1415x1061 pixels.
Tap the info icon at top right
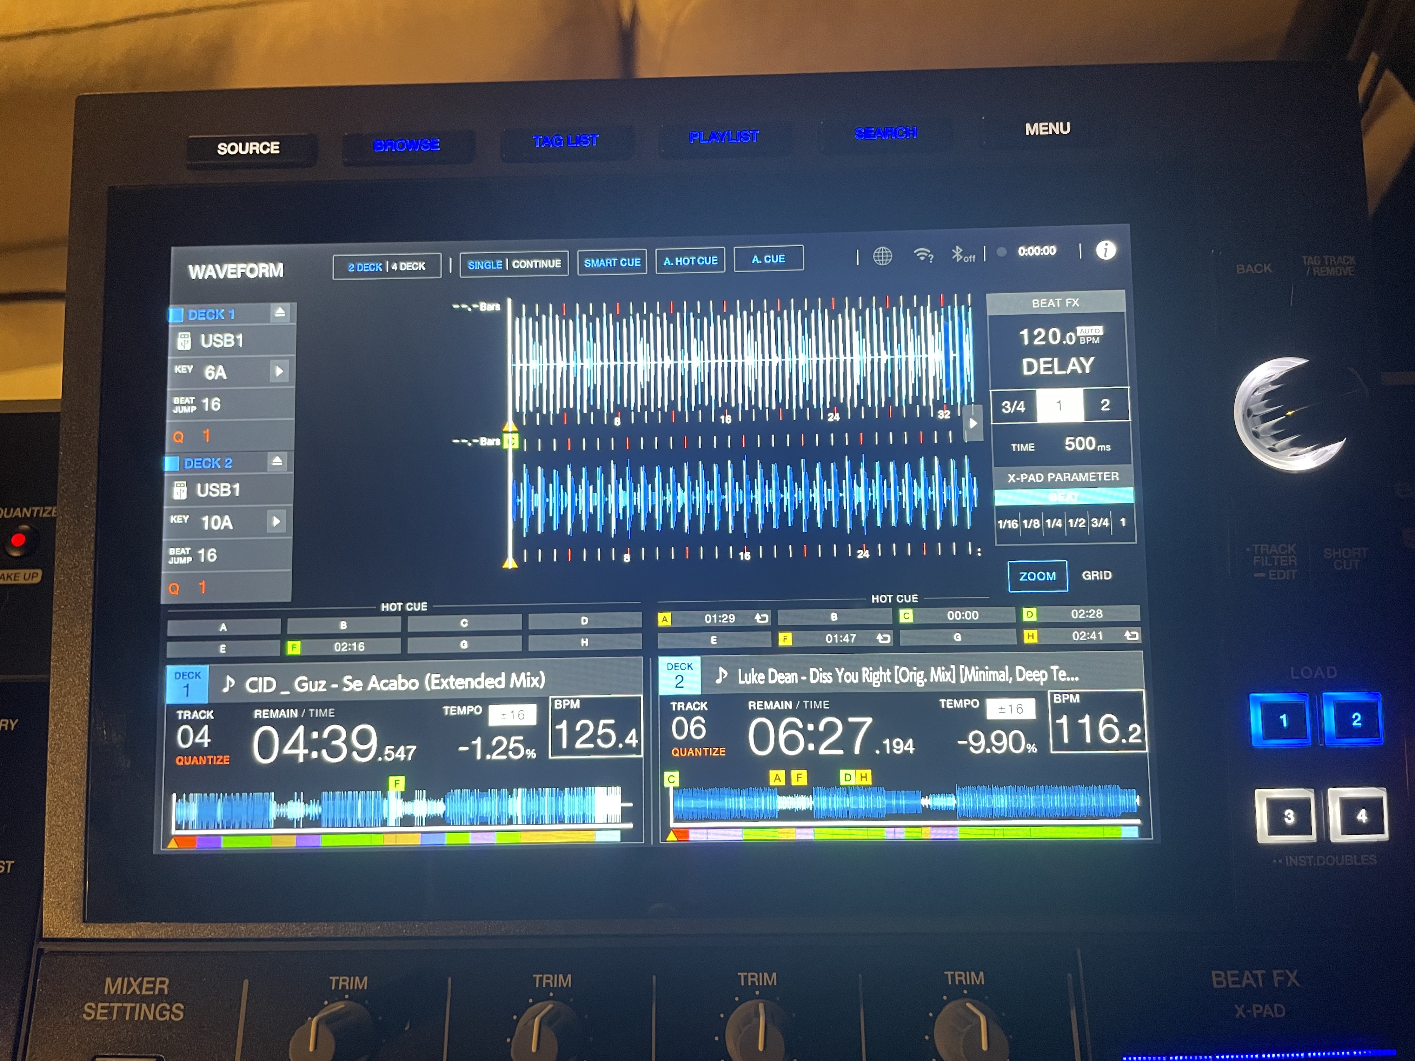[x=1105, y=251]
